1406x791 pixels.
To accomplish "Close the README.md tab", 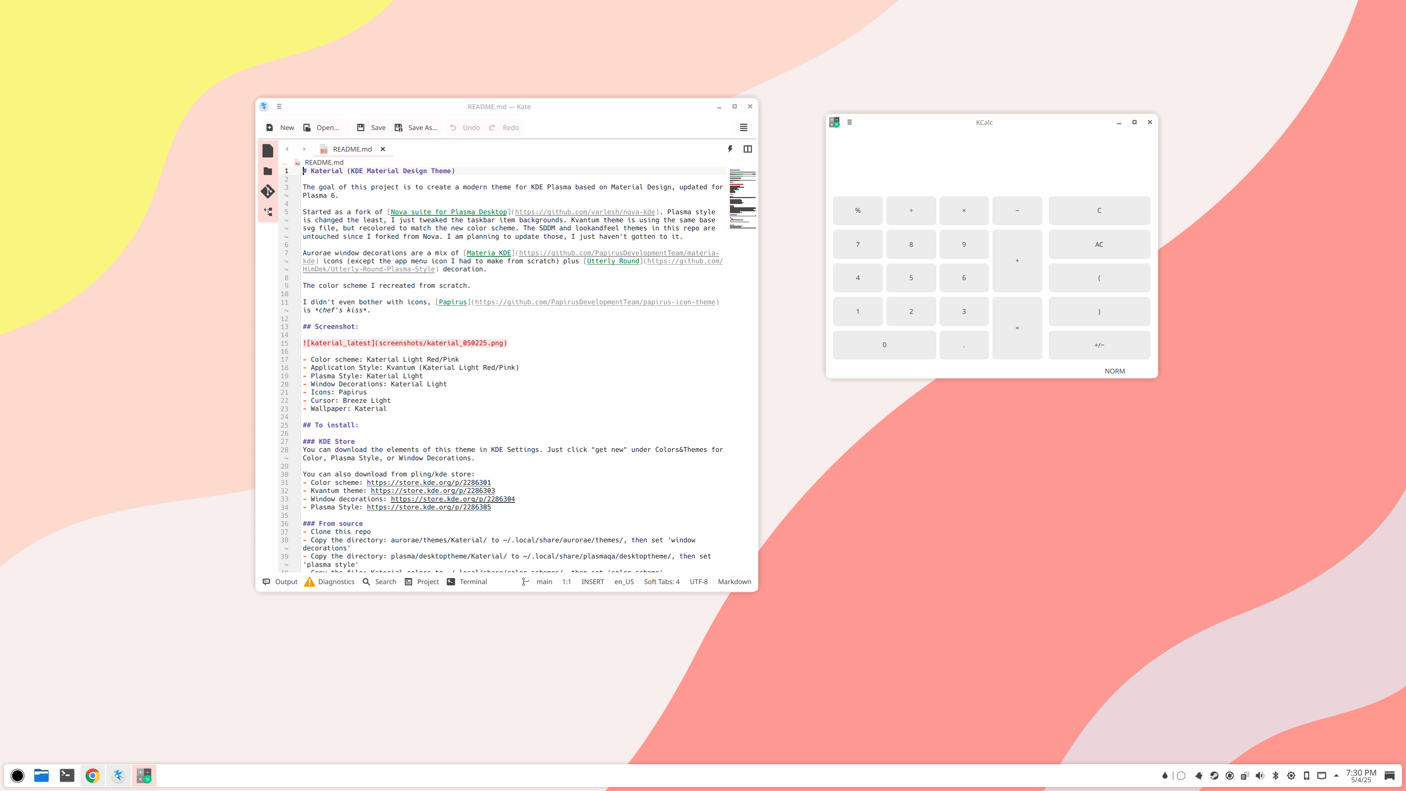I will coord(383,149).
